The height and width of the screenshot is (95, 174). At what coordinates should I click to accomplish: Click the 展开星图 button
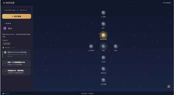click(17, 16)
